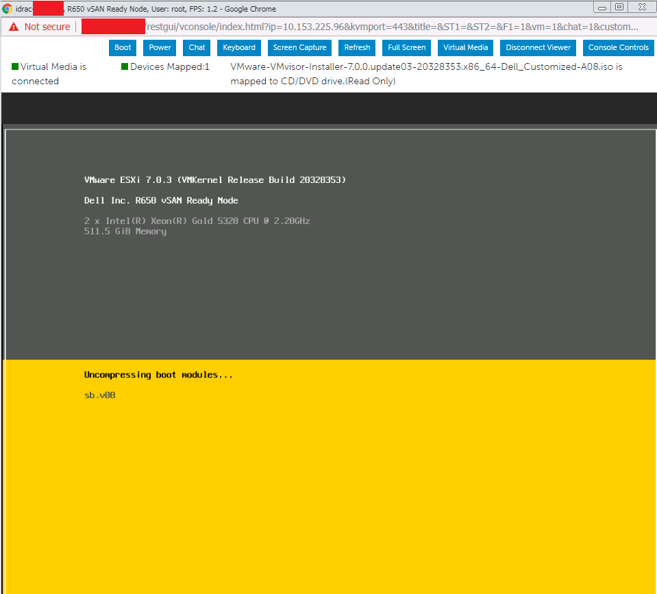The width and height of the screenshot is (657, 594).
Task: Open the Keyboard button
Action: click(x=239, y=48)
